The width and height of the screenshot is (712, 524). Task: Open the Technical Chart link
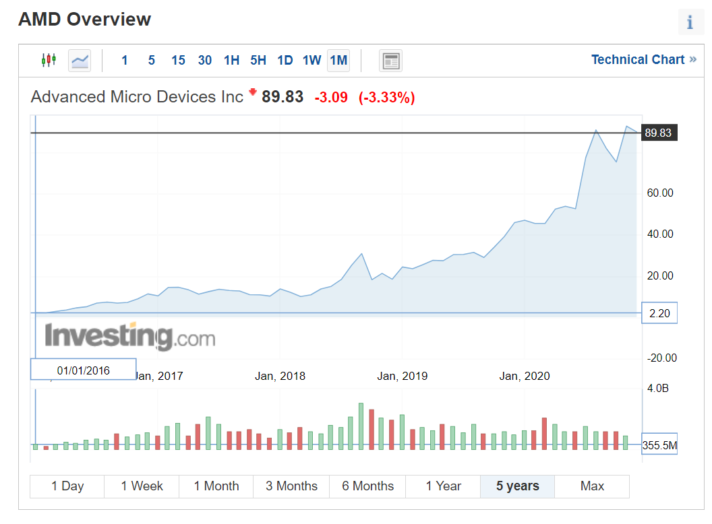(x=643, y=59)
